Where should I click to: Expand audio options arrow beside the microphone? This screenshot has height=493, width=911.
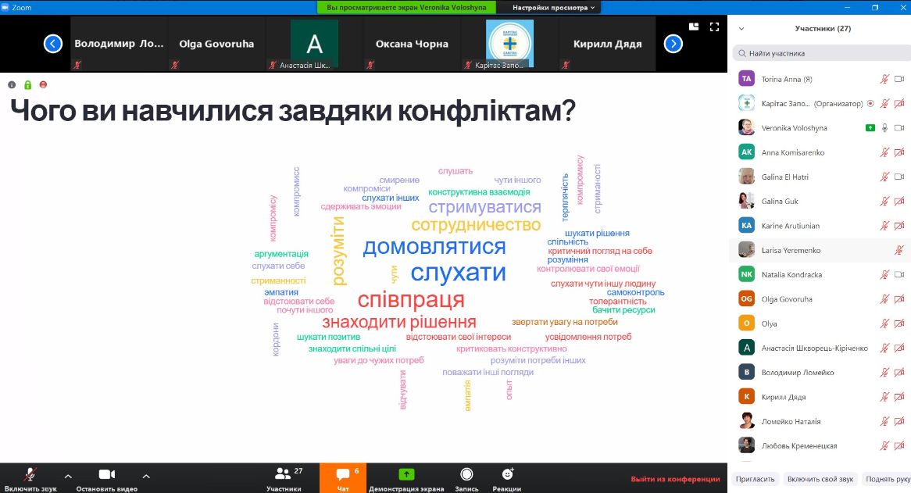pos(68,476)
